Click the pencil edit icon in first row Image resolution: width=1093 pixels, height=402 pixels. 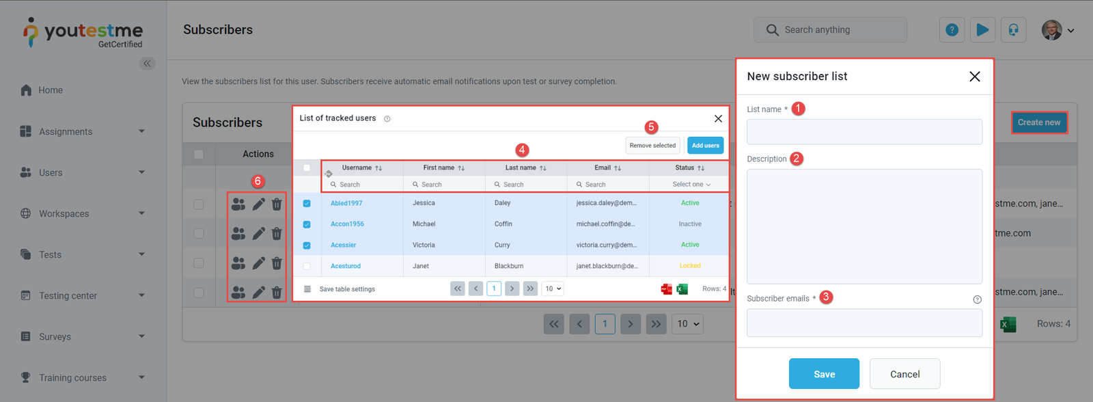click(x=258, y=204)
